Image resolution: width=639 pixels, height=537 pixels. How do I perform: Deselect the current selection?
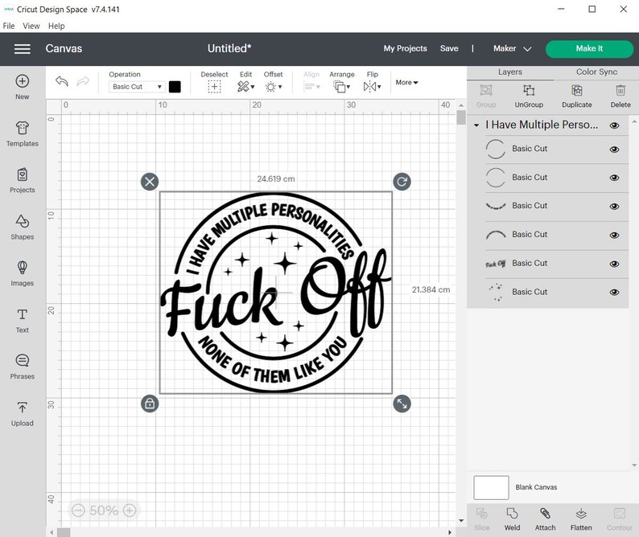coord(214,82)
